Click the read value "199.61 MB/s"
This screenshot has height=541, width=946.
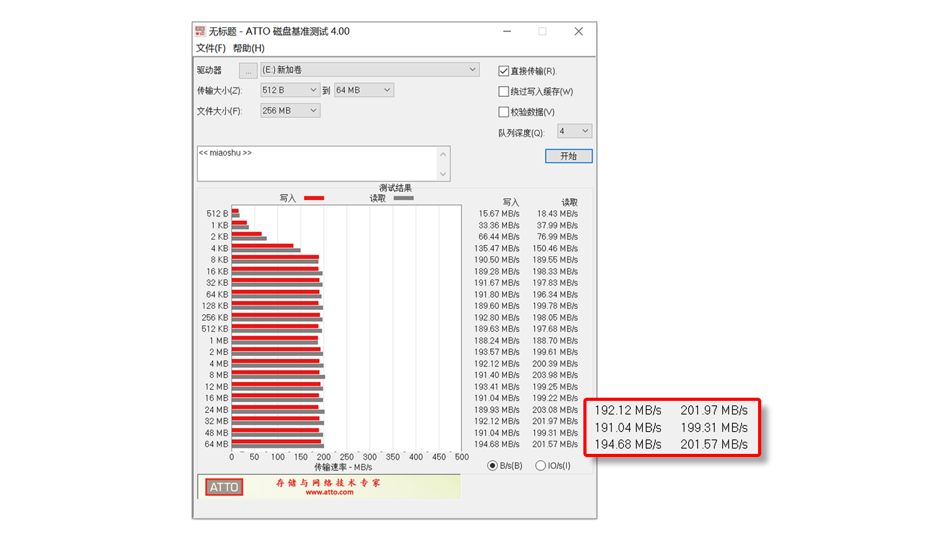click(x=555, y=352)
